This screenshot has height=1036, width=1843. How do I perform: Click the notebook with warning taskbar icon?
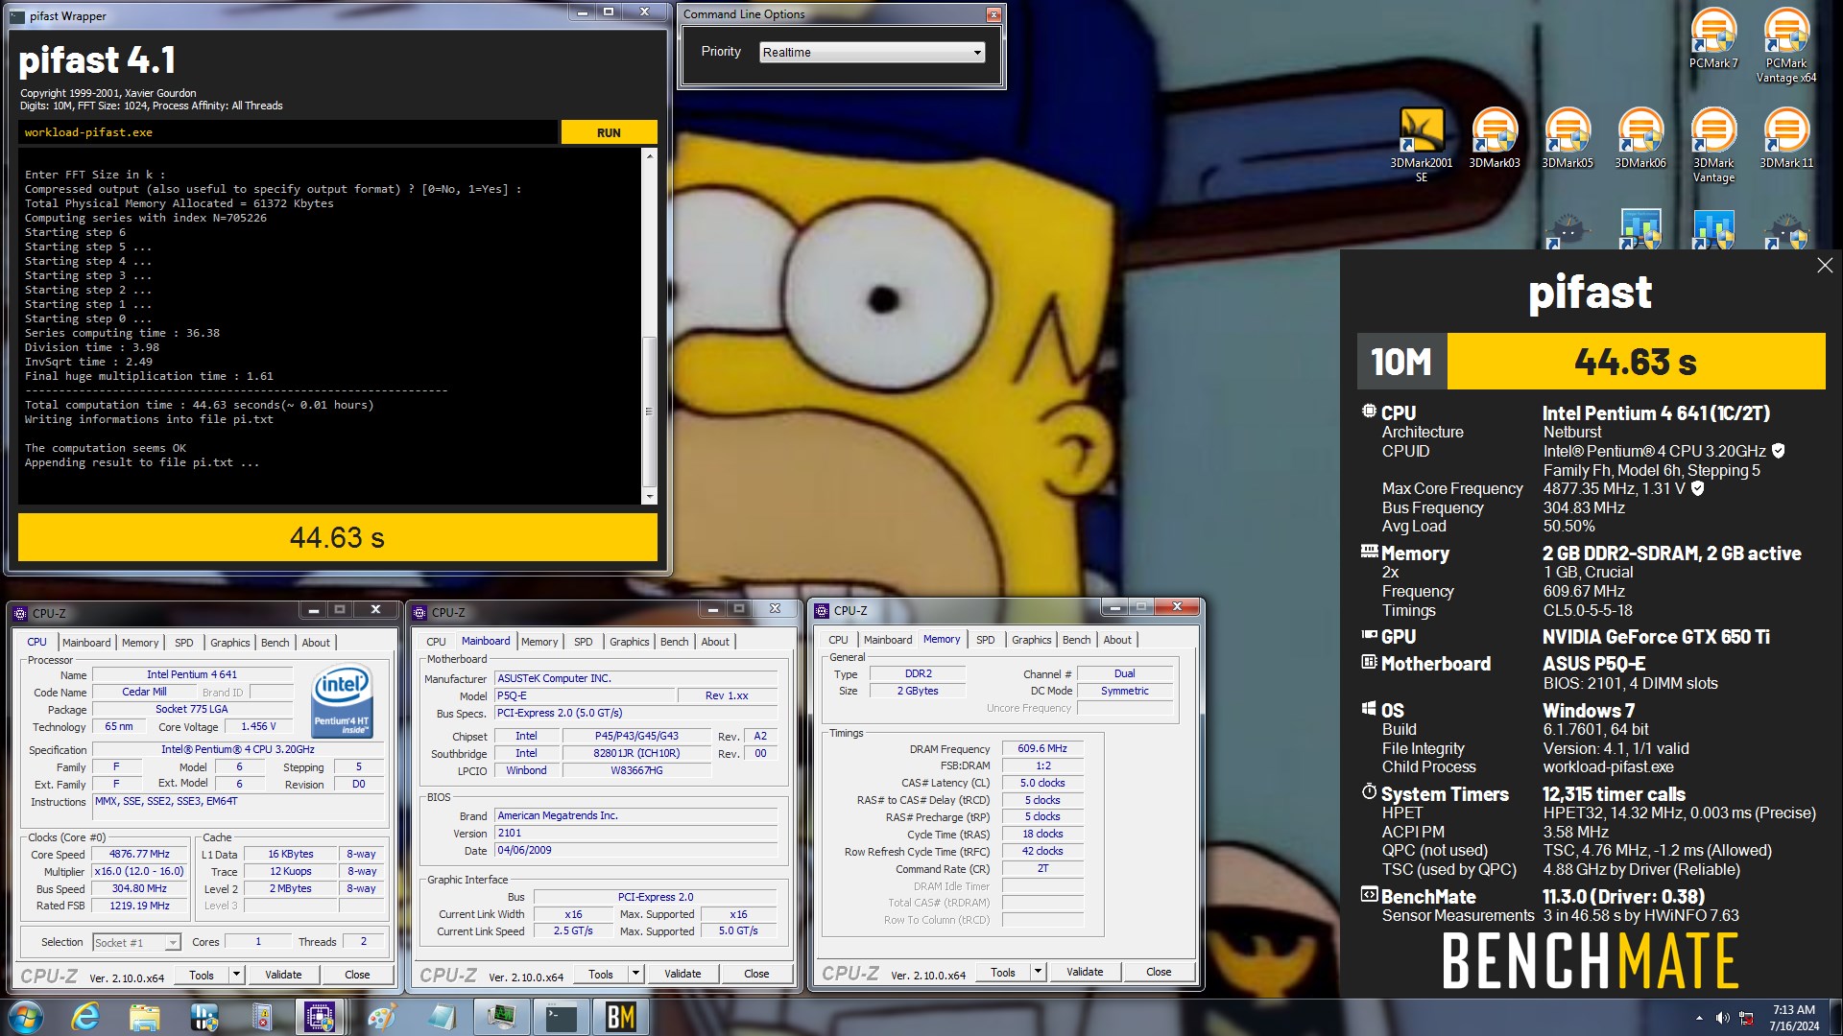(261, 1017)
